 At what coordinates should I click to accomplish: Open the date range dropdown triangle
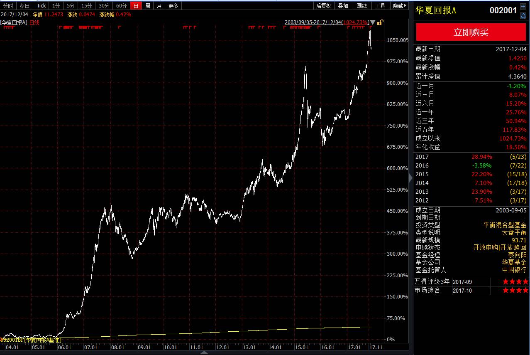tap(373, 22)
